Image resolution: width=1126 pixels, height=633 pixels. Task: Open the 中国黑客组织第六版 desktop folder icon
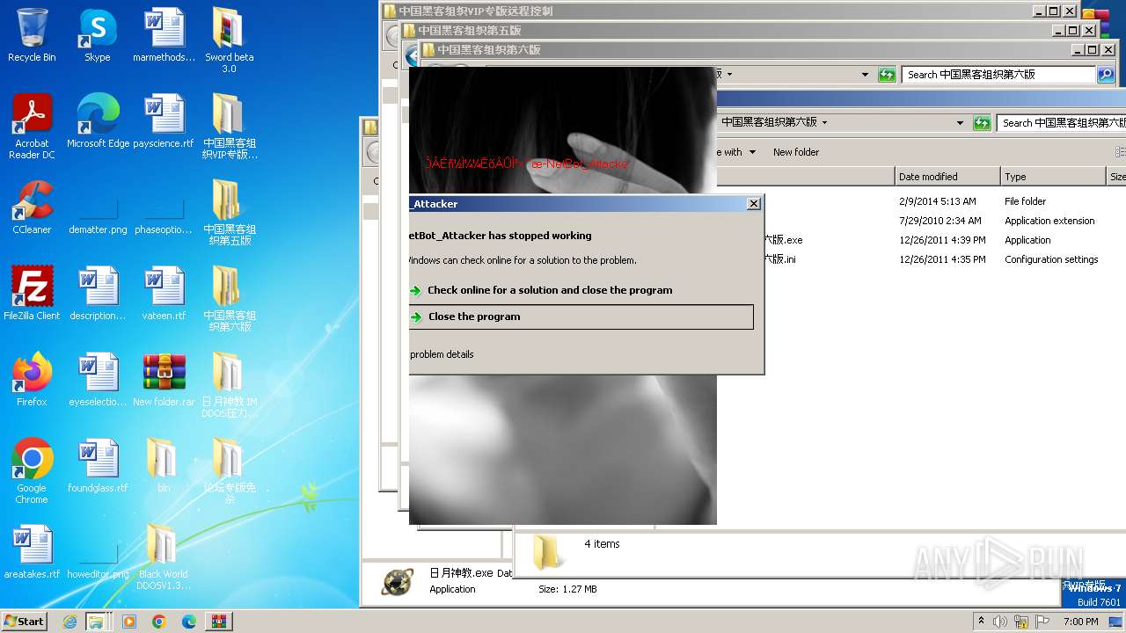pyautogui.click(x=229, y=299)
